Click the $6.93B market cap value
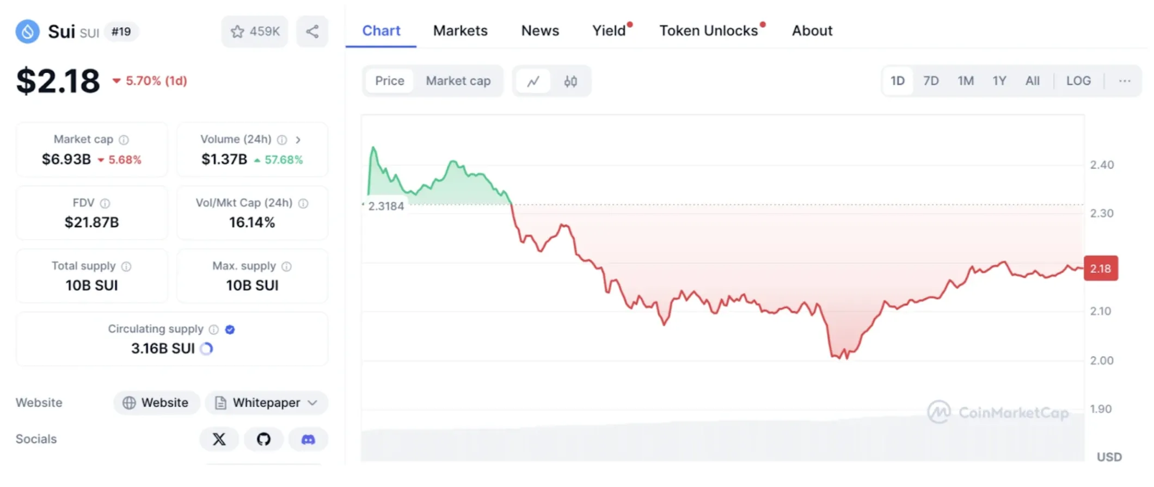Screen dimensions: 1154x487 [66, 159]
